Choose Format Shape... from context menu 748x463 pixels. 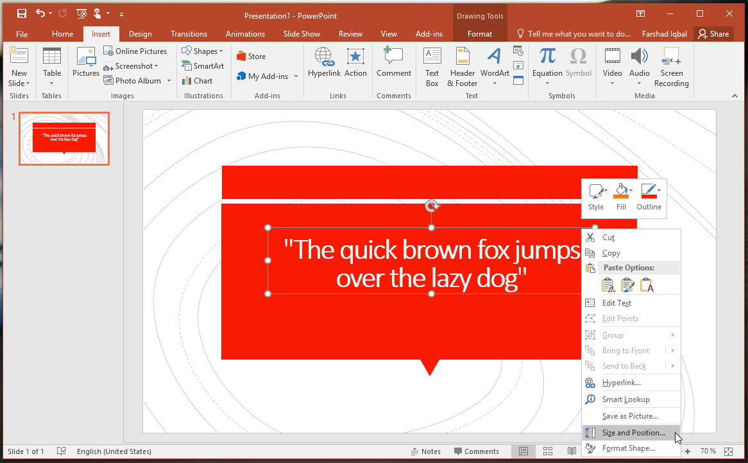[628, 448]
